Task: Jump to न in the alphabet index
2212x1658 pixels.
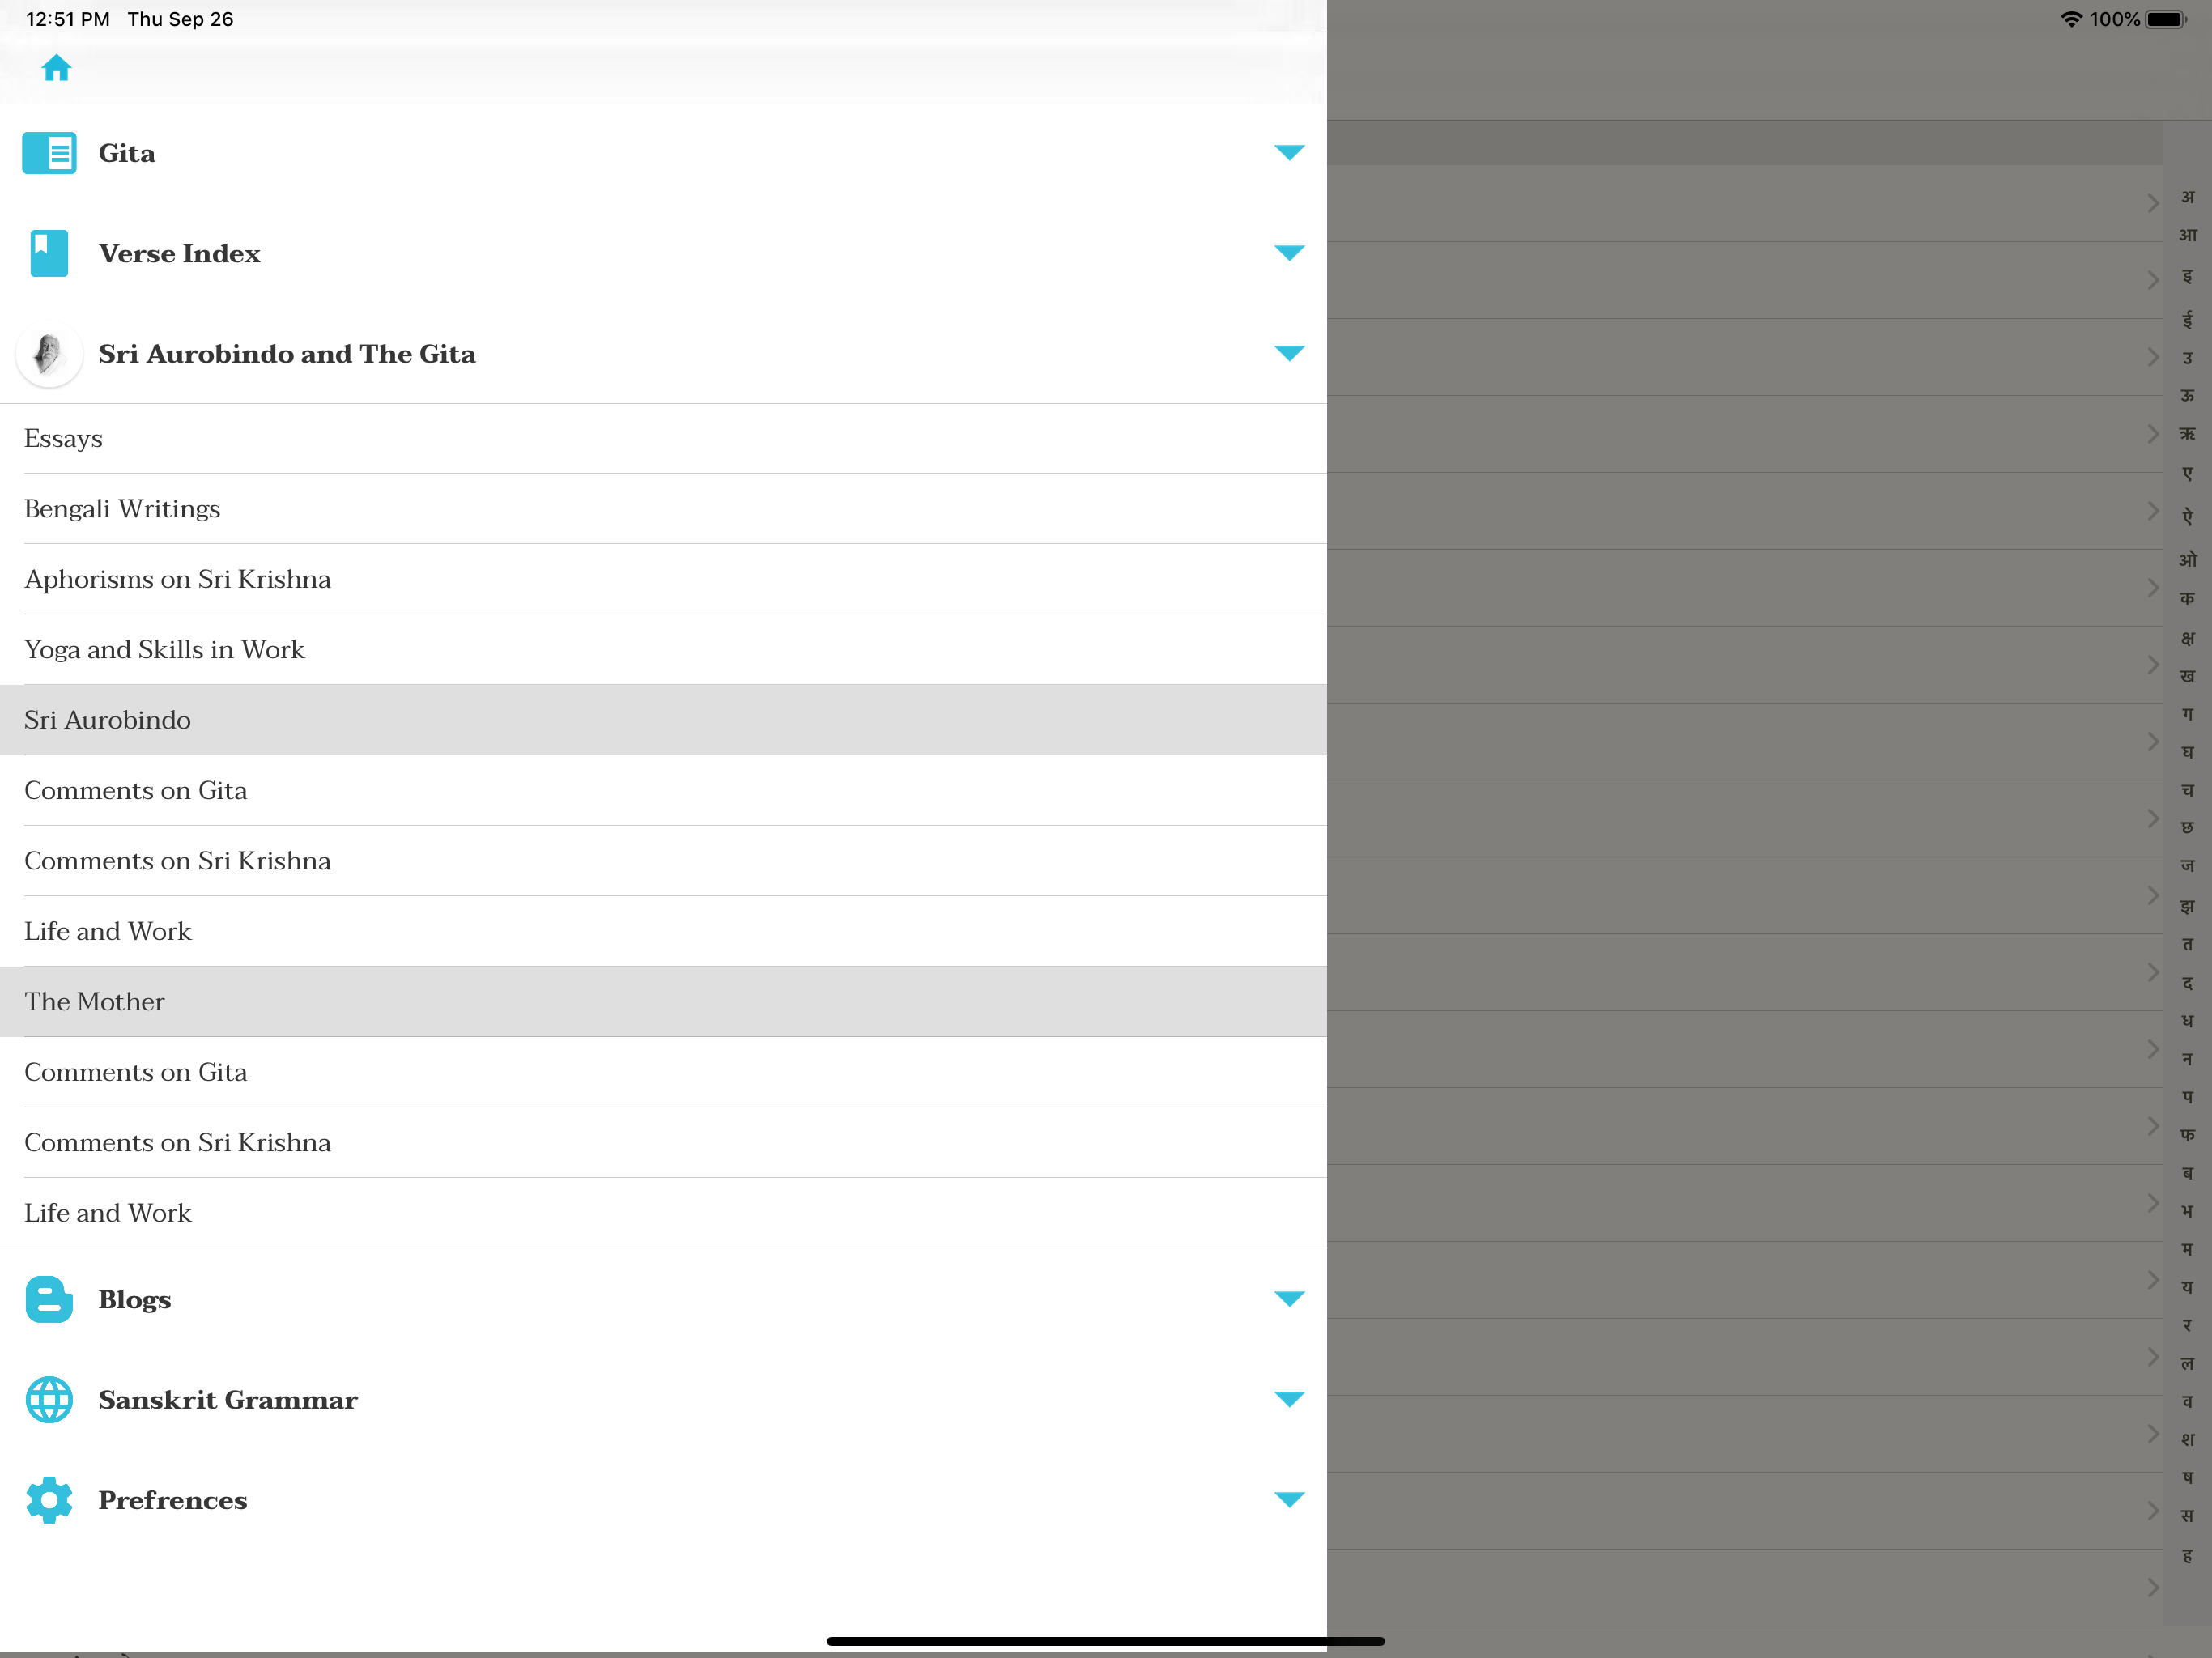Action: [2188, 1059]
